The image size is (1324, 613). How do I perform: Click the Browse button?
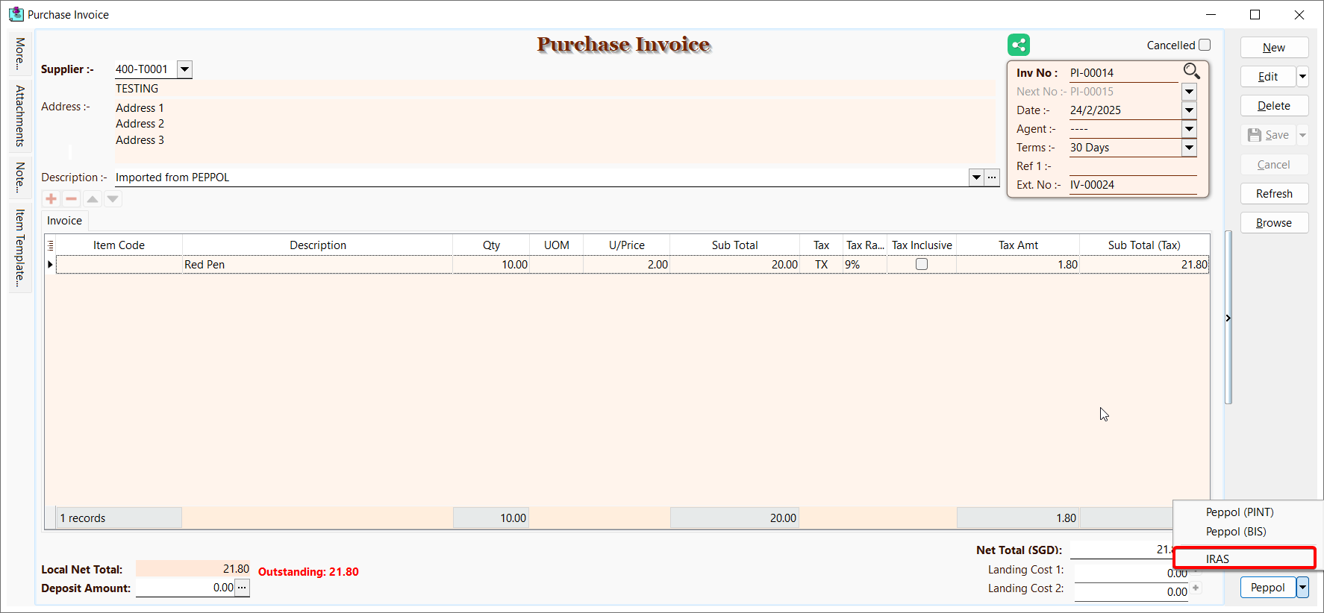(x=1274, y=223)
